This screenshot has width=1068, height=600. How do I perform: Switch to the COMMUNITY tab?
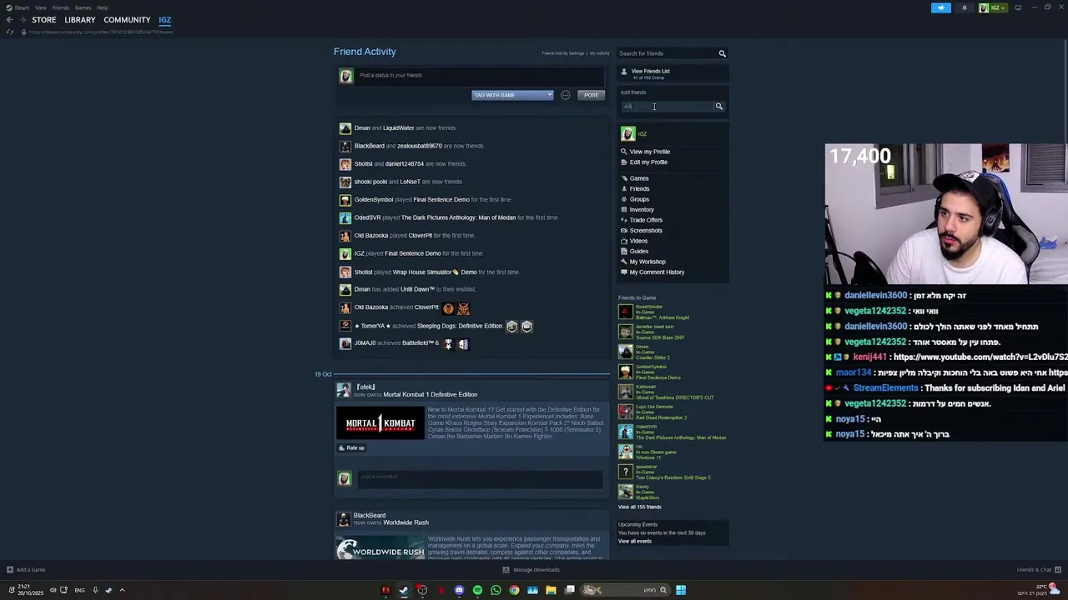(127, 20)
